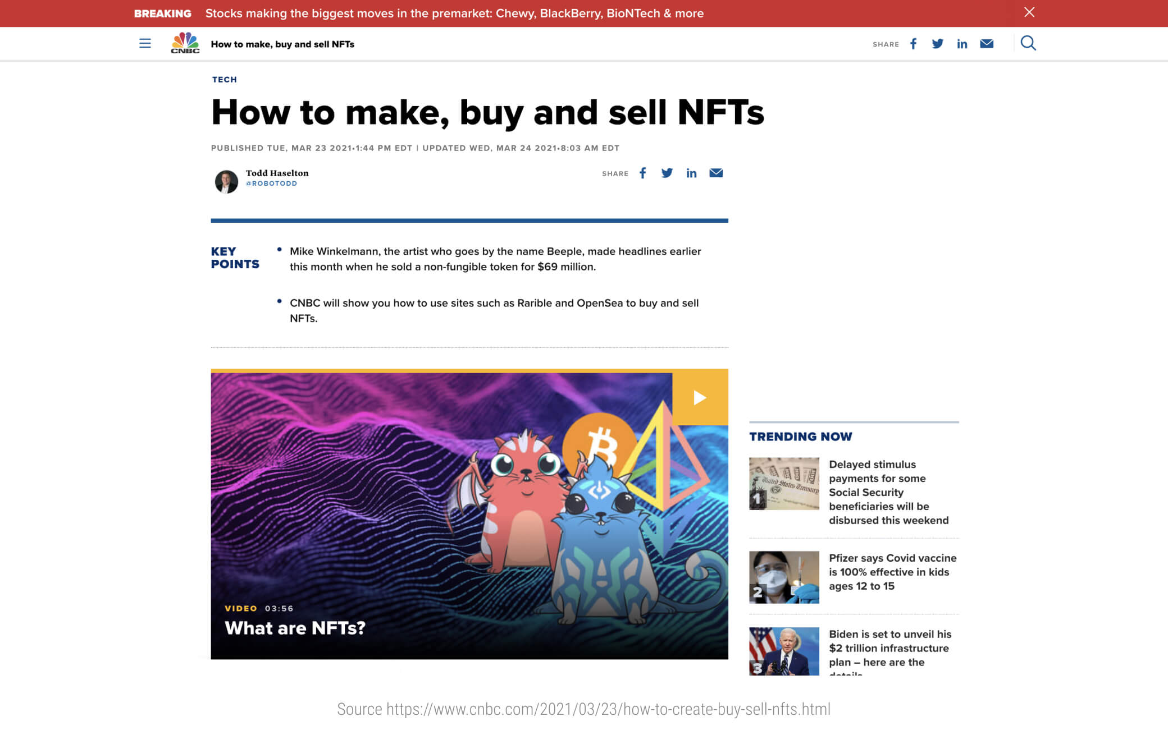Share article on Twitter below byline
The image size is (1168, 744).
(667, 173)
